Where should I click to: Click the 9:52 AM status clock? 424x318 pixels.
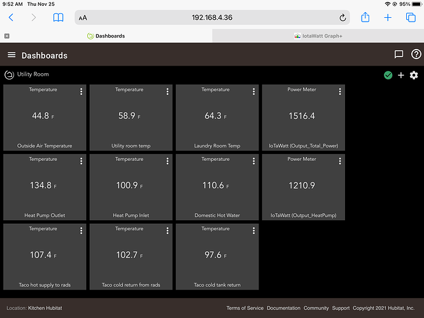13,4
